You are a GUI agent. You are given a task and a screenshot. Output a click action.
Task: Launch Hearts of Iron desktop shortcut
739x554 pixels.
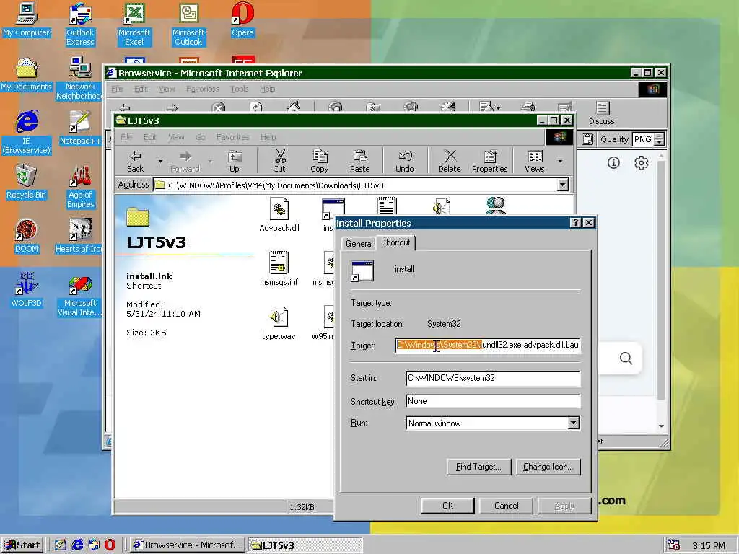(x=79, y=237)
